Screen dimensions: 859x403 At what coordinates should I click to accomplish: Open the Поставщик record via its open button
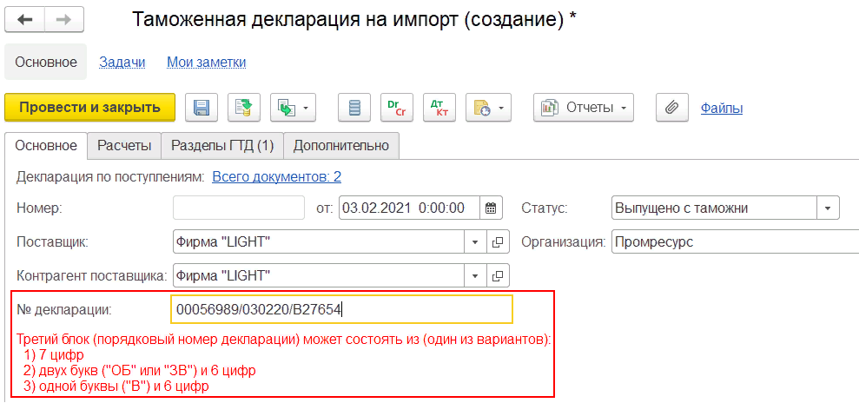[x=499, y=242]
